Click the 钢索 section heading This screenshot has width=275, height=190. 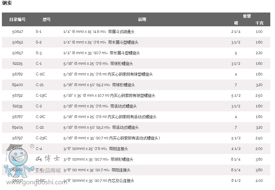(x=7, y=3)
